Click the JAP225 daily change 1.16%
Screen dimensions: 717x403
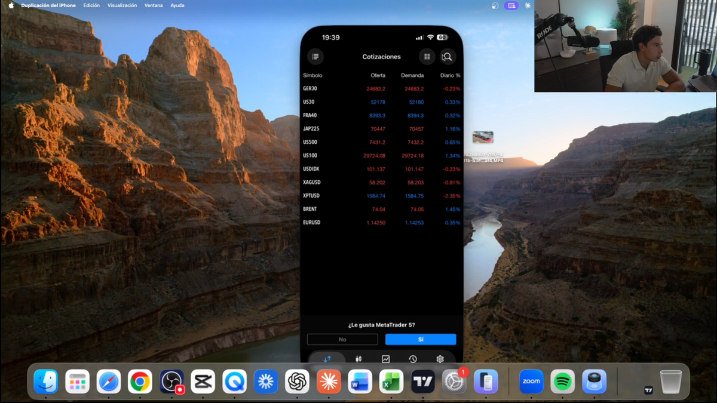pyautogui.click(x=453, y=129)
